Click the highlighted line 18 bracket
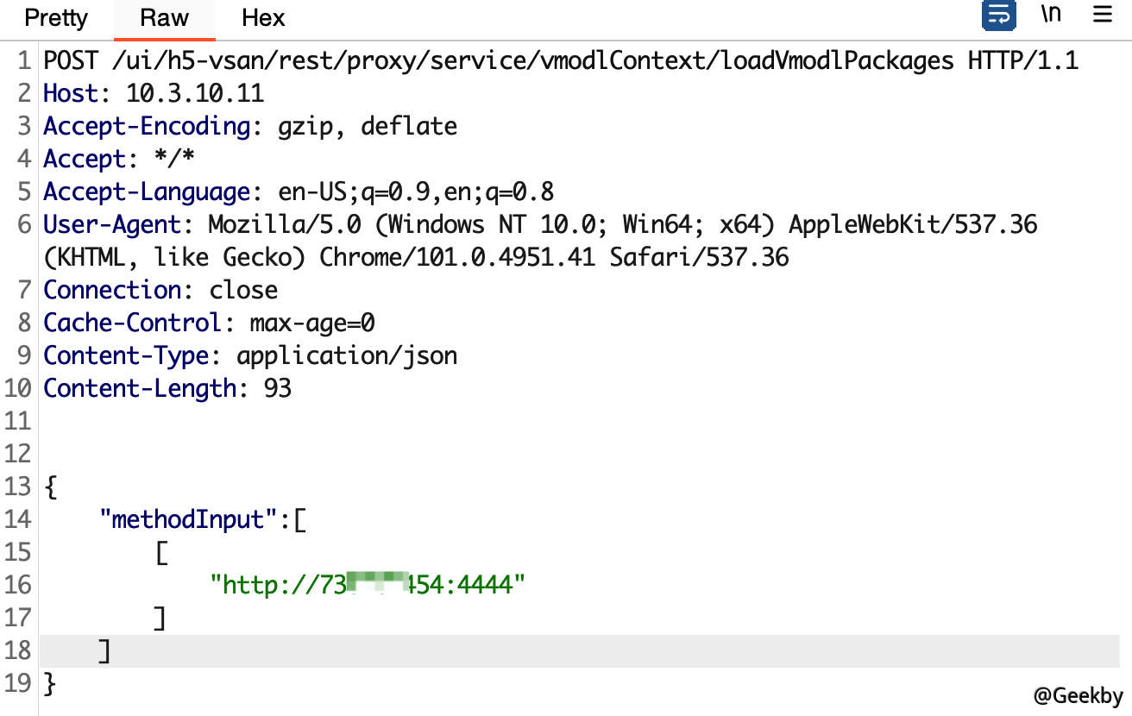This screenshot has width=1132, height=716. pos(104,651)
